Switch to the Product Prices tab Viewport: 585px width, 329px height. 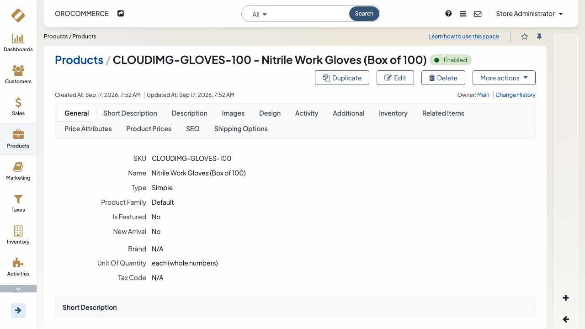point(149,129)
